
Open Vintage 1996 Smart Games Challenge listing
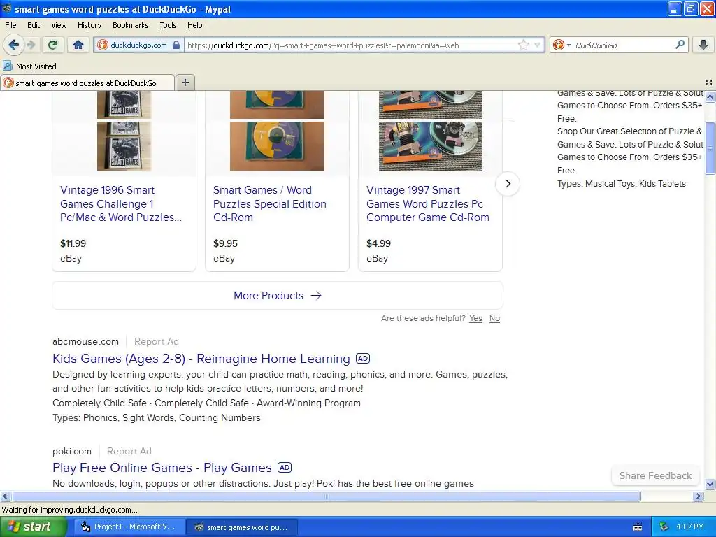(x=121, y=203)
